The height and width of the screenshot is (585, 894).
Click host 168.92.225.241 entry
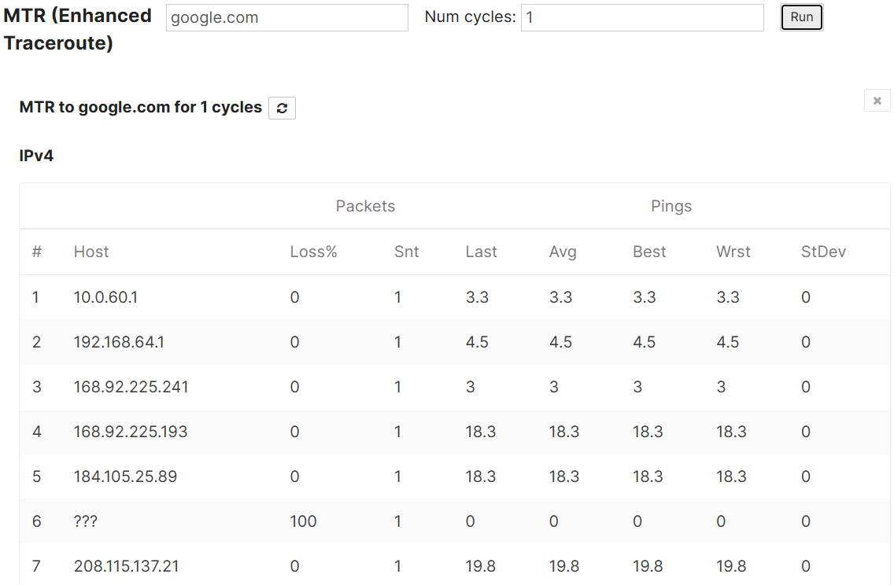pyautogui.click(x=131, y=387)
